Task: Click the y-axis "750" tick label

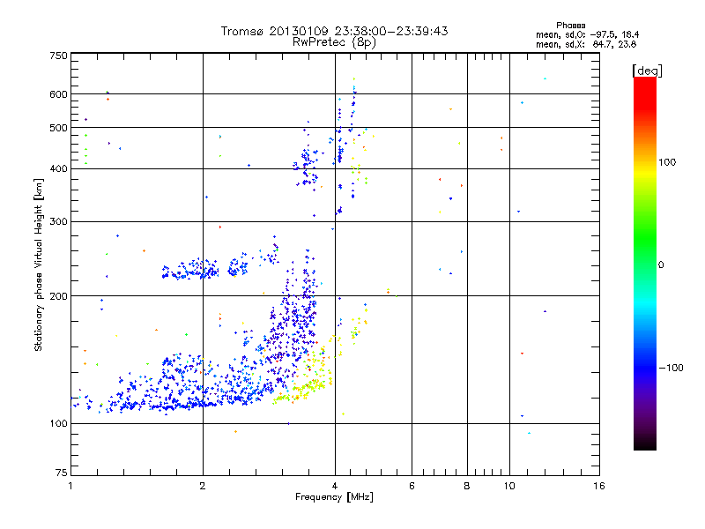Action: point(58,56)
